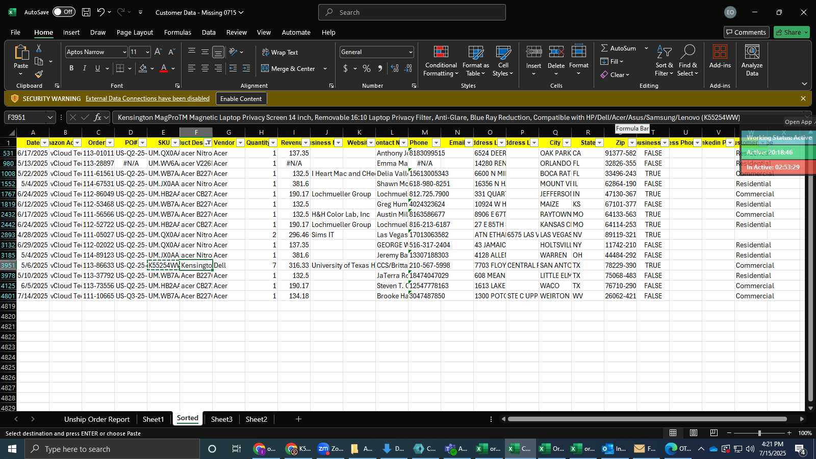Click the Search box in title bar
816x459 pixels.
tap(412, 12)
